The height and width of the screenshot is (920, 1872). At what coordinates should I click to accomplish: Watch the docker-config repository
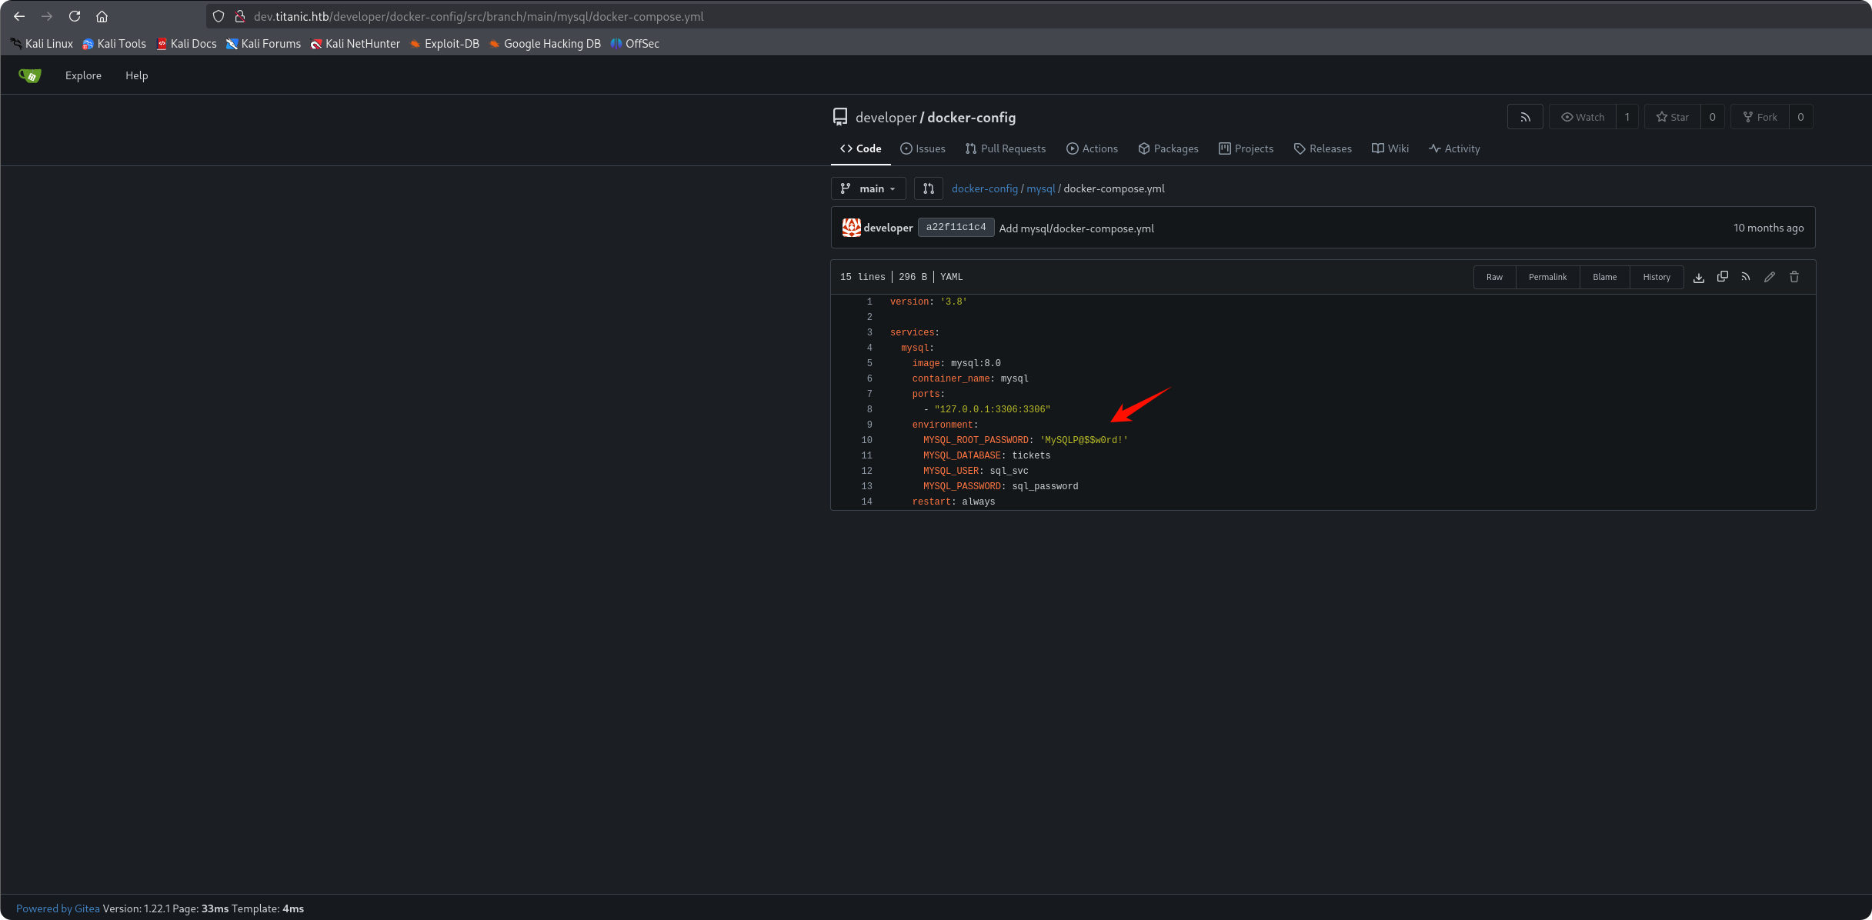tap(1583, 117)
